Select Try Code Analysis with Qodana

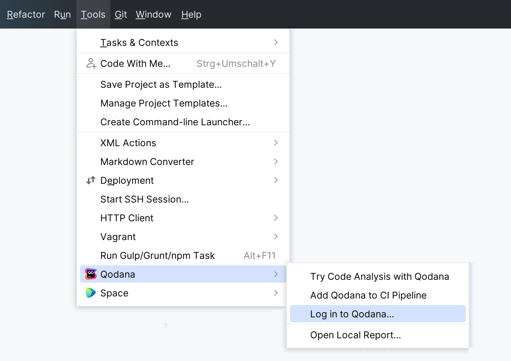(380, 276)
